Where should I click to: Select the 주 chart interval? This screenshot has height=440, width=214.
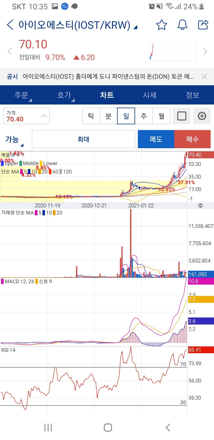point(143,116)
